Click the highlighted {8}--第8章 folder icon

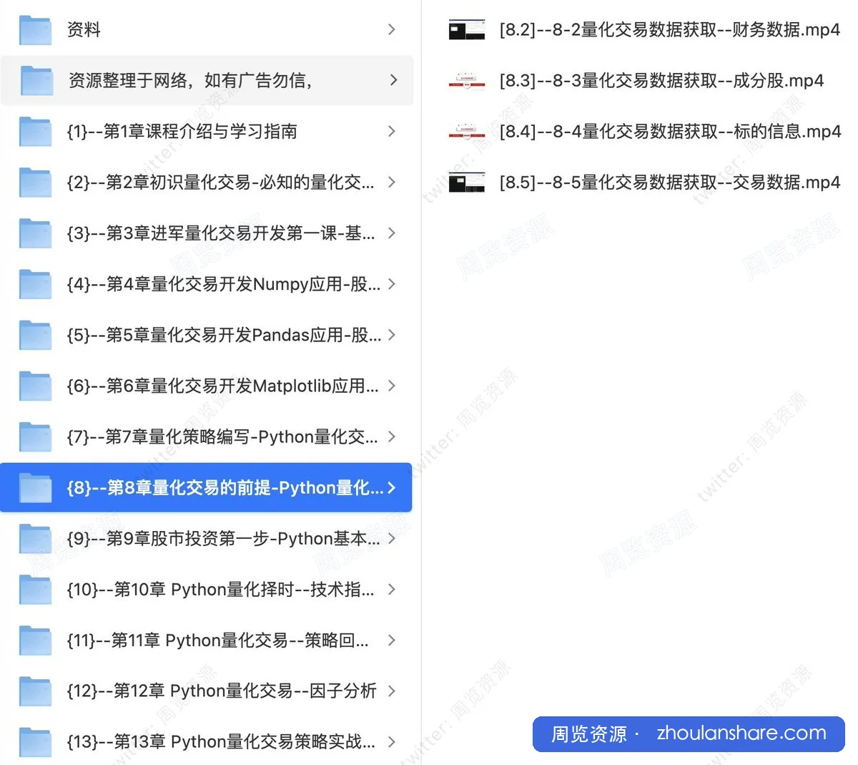[35, 488]
